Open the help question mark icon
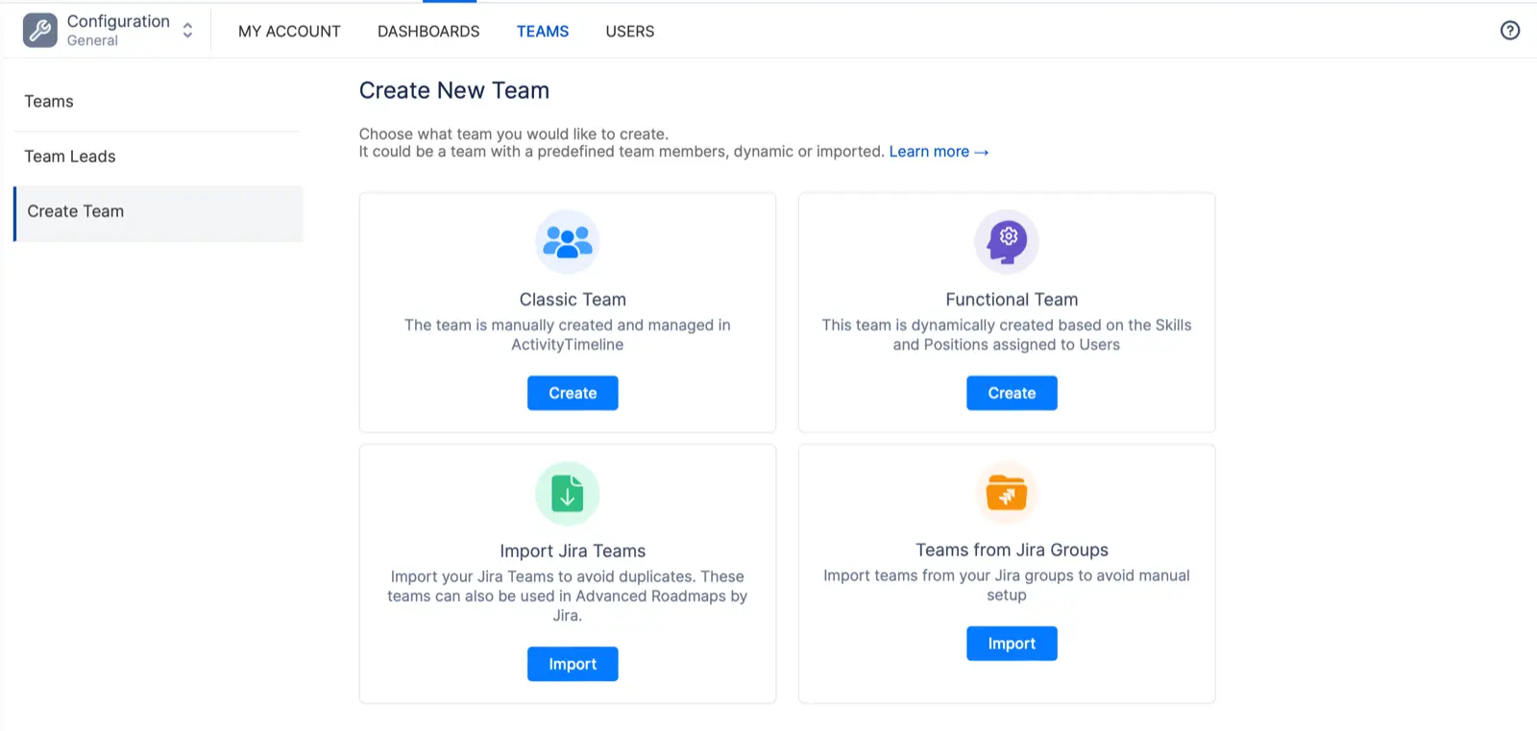This screenshot has height=731, width=1537. [x=1509, y=31]
